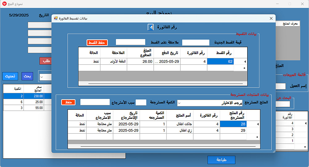Click the سعر المنتج column header in main window

34,89
